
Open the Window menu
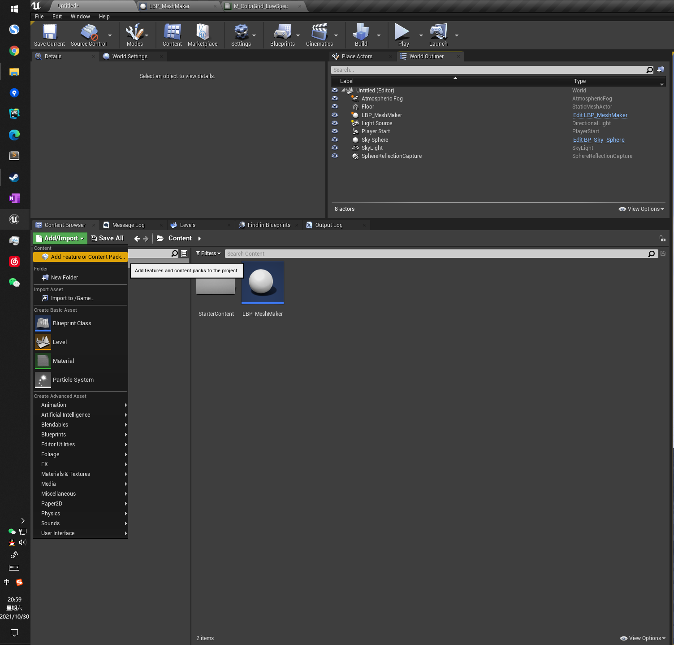80,16
